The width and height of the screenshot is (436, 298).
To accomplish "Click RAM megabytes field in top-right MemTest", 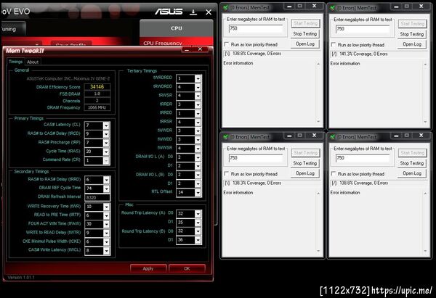I will tap(363, 28).
